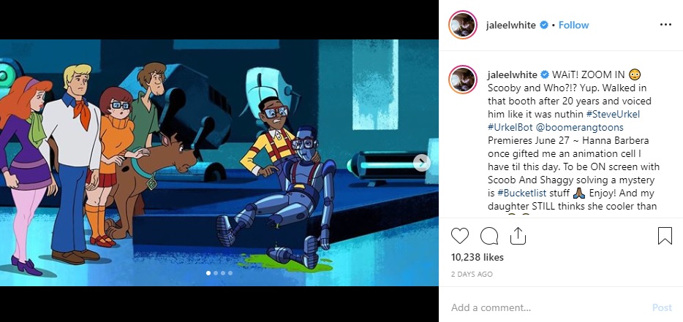Open comments with the speech bubble icon

tap(489, 236)
